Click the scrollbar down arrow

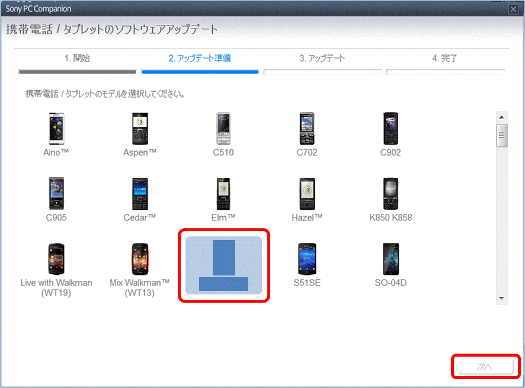(501, 299)
